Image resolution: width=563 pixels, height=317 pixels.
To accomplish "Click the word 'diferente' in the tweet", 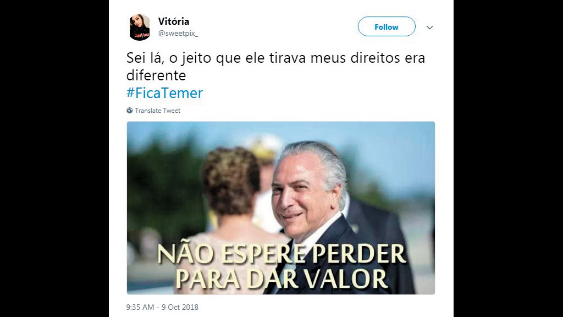I will coord(156,75).
